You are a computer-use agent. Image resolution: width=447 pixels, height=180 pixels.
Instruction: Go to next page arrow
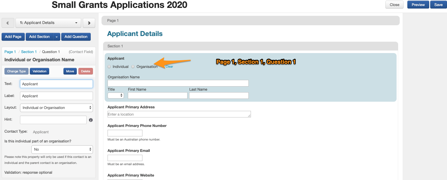point(89,23)
